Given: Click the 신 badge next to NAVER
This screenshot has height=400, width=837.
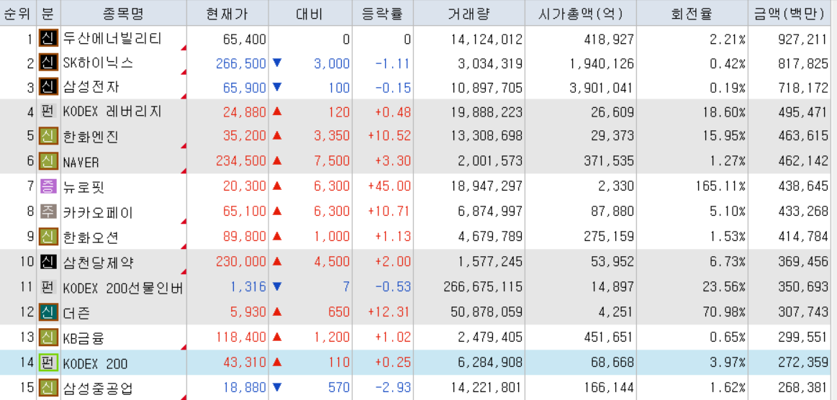Looking at the screenshot, I should 48,160.
